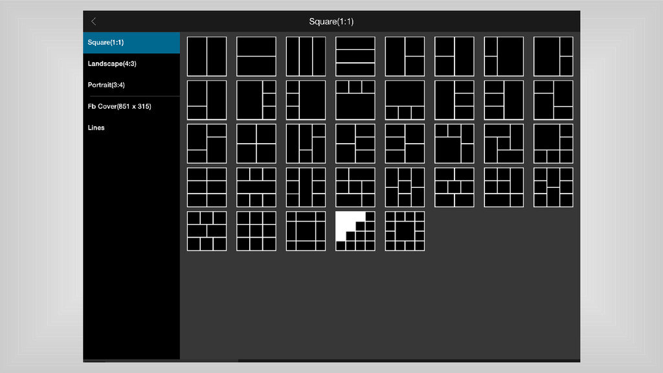The image size is (663, 373).
Task: Select layout: three top, wide middle, three bottom
Action: click(x=256, y=187)
